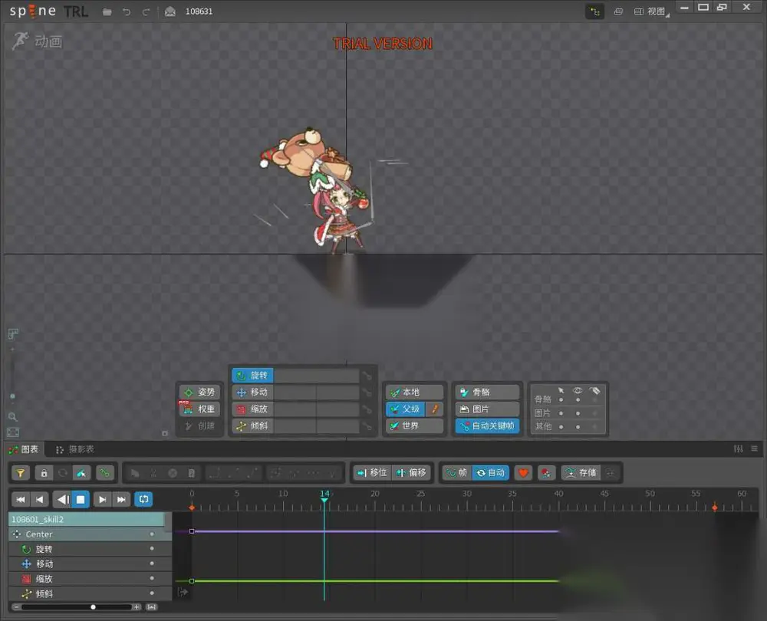Open the 视图 (Views) dropdown menu

tap(651, 11)
